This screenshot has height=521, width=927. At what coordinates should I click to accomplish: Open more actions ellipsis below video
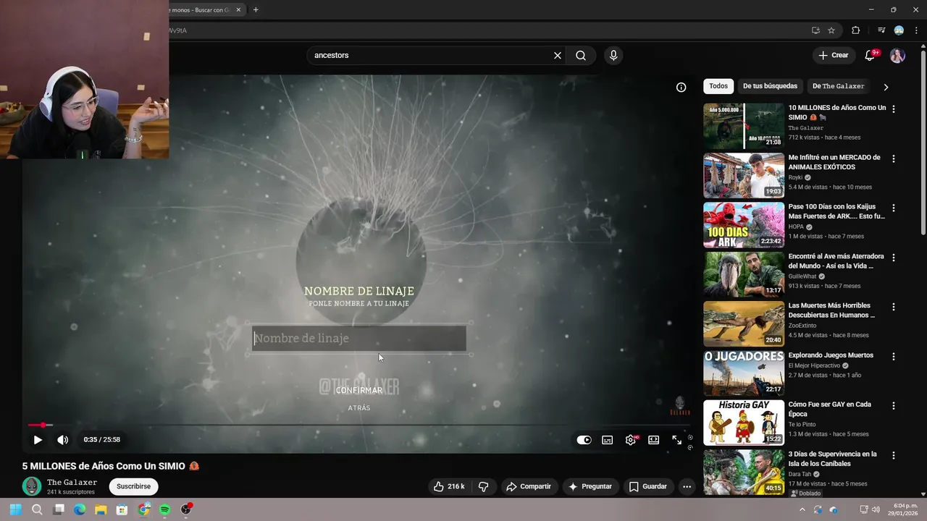687,486
